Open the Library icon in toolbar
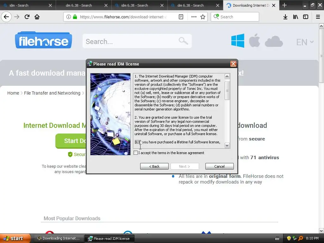The image size is (324, 243). 296,17
